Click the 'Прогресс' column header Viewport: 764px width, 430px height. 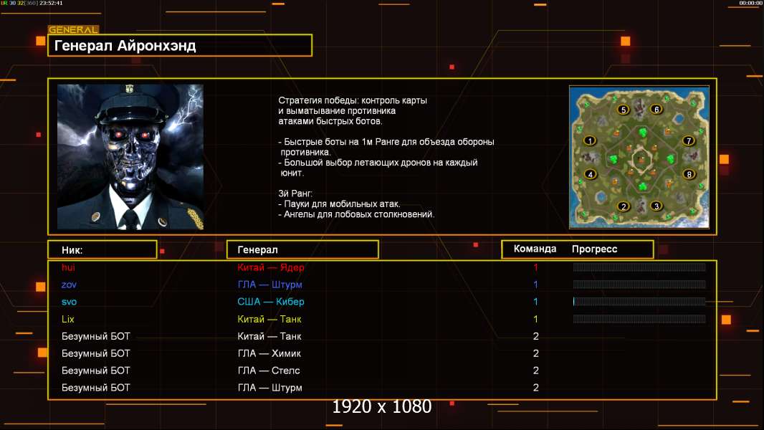(594, 249)
